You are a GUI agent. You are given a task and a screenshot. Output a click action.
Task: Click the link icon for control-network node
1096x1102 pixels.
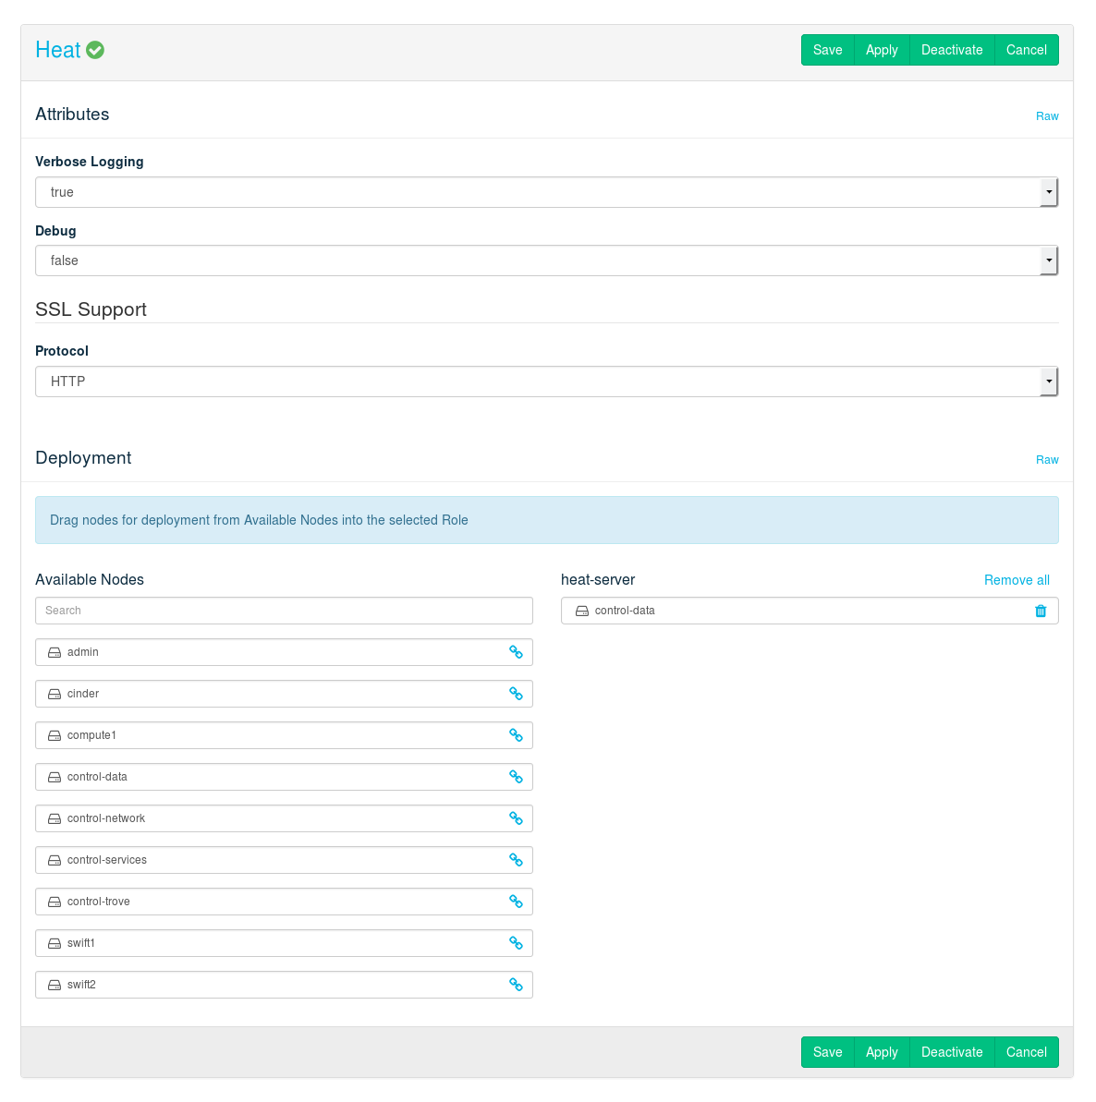point(516,818)
